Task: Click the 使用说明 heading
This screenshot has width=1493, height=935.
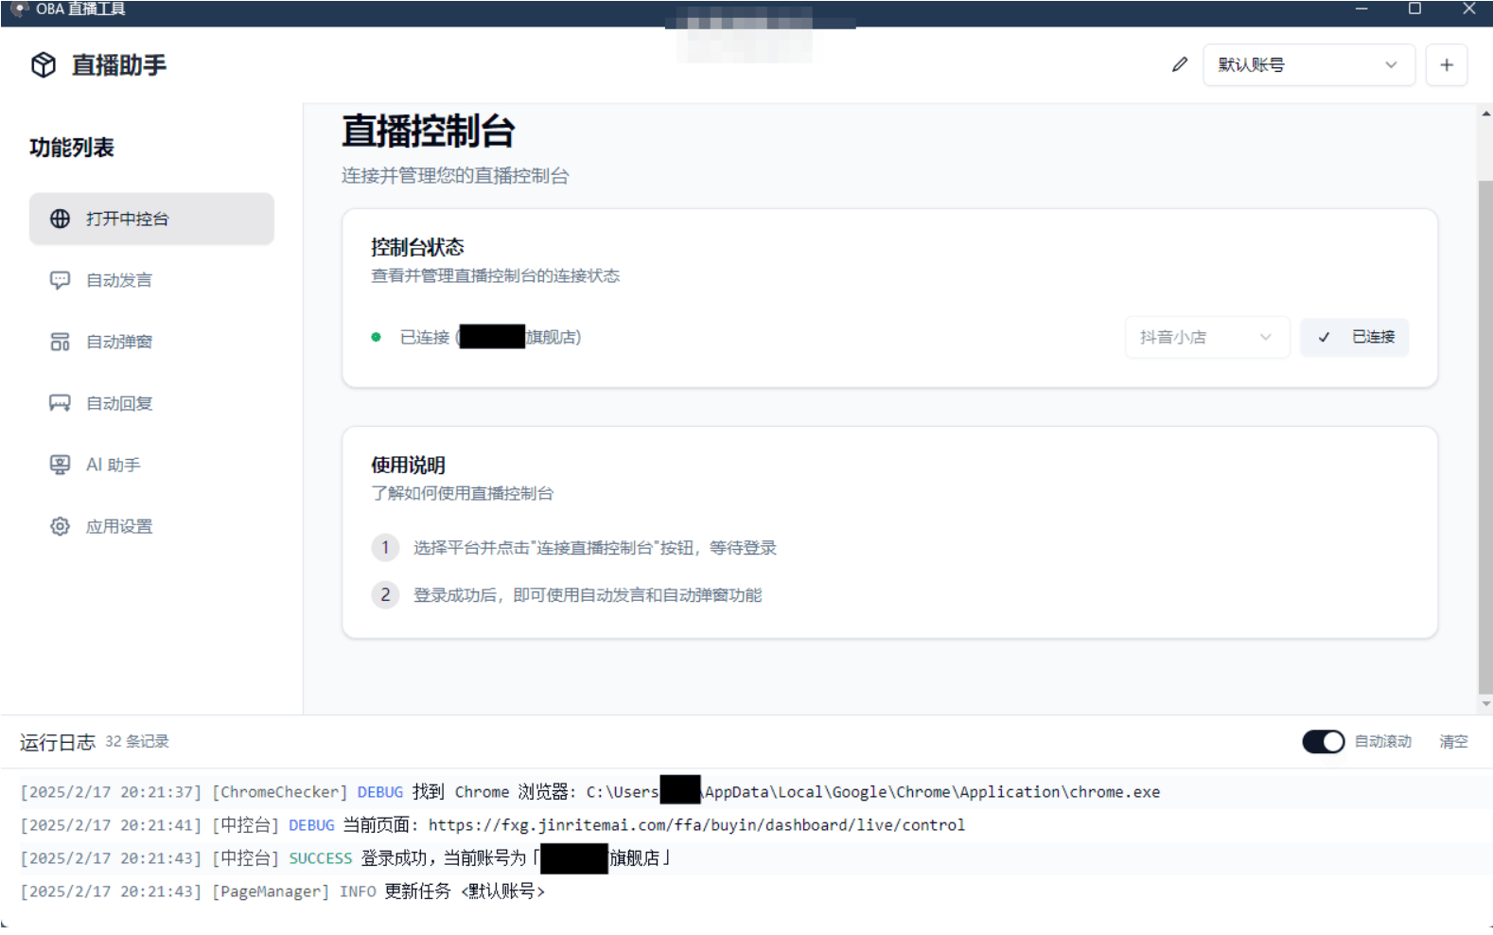Action: (408, 465)
